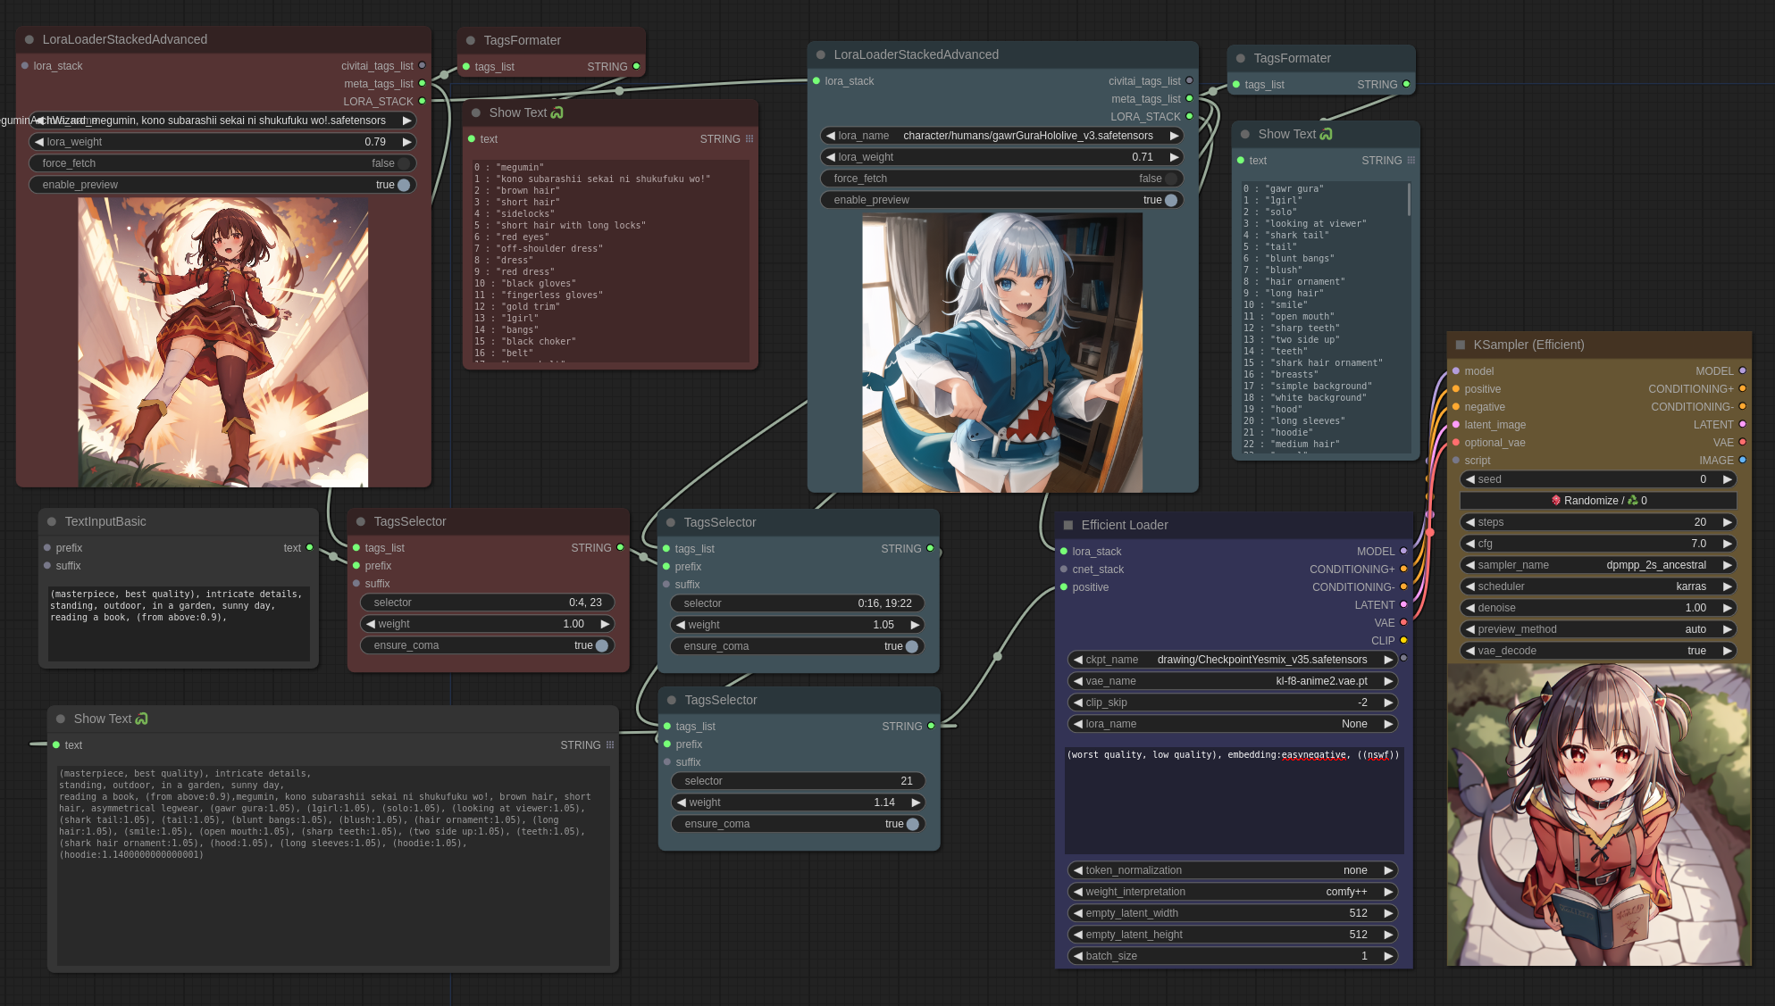Click the cfg 7.0 value slider
This screenshot has width=1775, height=1006.
click(x=1599, y=544)
